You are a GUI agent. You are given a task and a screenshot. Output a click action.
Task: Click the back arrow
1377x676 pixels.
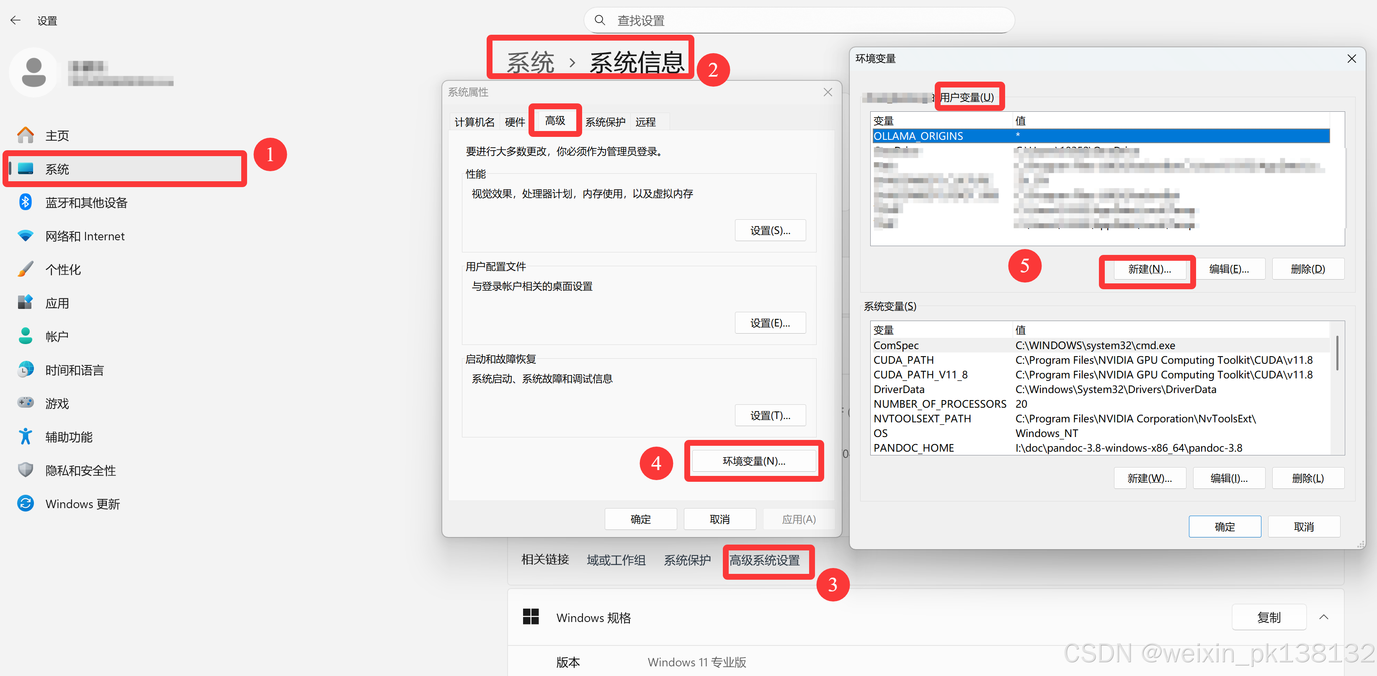pyautogui.click(x=15, y=20)
